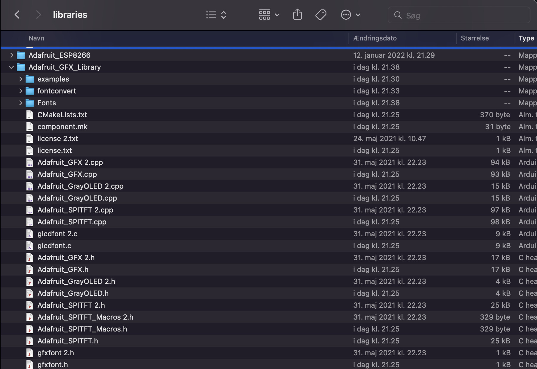Focus the Søg search field
Image resolution: width=537 pixels, height=369 pixels.
click(459, 15)
